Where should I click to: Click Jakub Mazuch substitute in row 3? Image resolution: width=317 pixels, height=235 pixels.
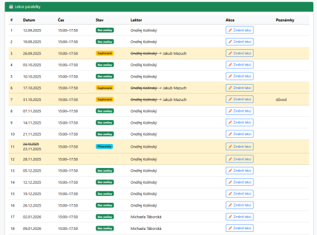pos(174,54)
